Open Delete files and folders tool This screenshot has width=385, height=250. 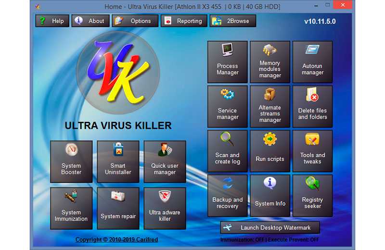pos(312,106)
